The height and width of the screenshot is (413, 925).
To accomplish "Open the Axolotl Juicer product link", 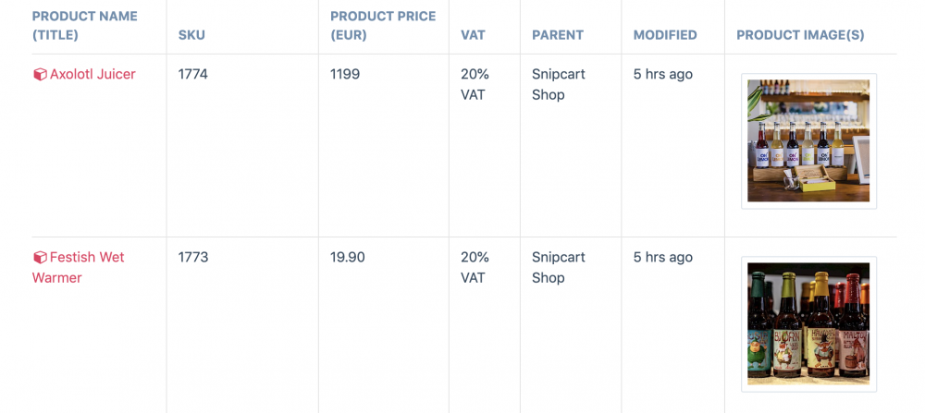I will [x=92, y=74].
